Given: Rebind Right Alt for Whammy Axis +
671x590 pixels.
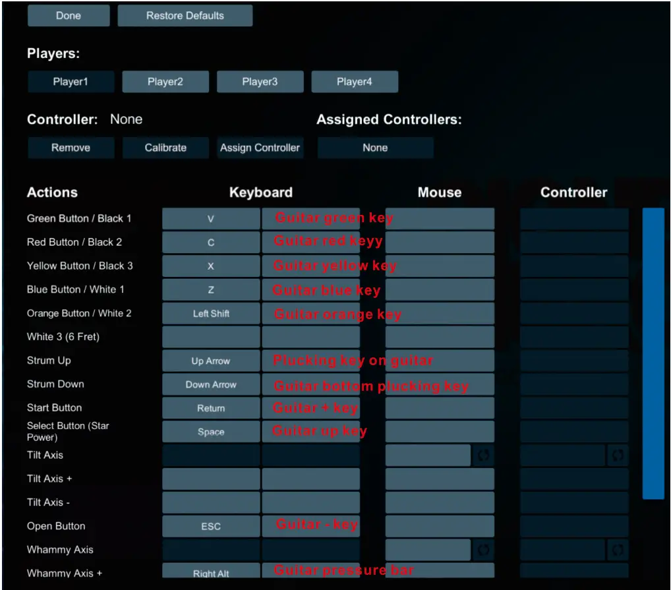Looking at the screenshot, I should coord(211,571).
